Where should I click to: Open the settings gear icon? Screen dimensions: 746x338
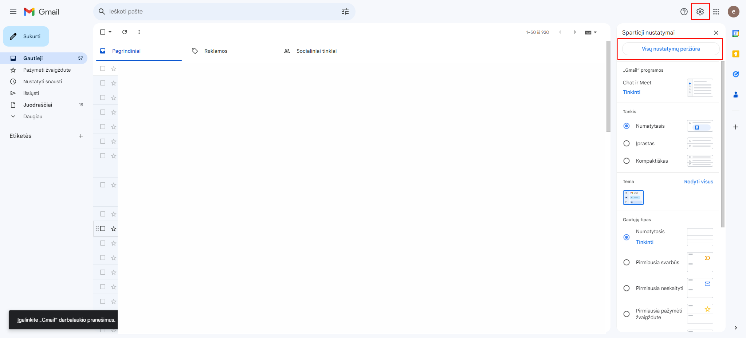pos(700,12)
